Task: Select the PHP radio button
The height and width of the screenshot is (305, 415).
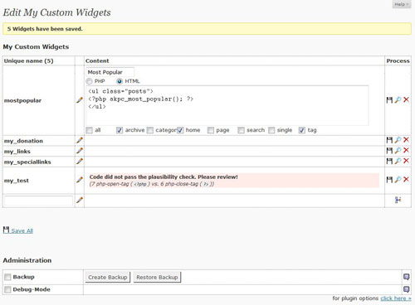Action: [89, 81]
